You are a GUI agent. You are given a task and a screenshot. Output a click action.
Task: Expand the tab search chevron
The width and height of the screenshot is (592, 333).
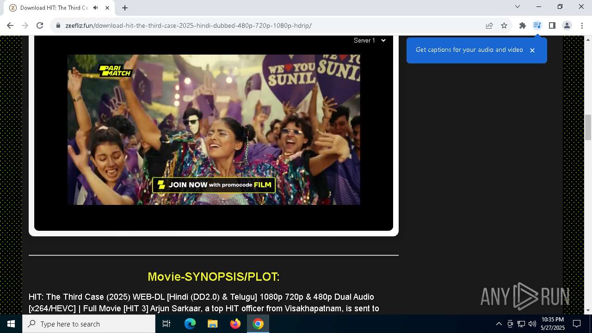click(x=518, y=6)
